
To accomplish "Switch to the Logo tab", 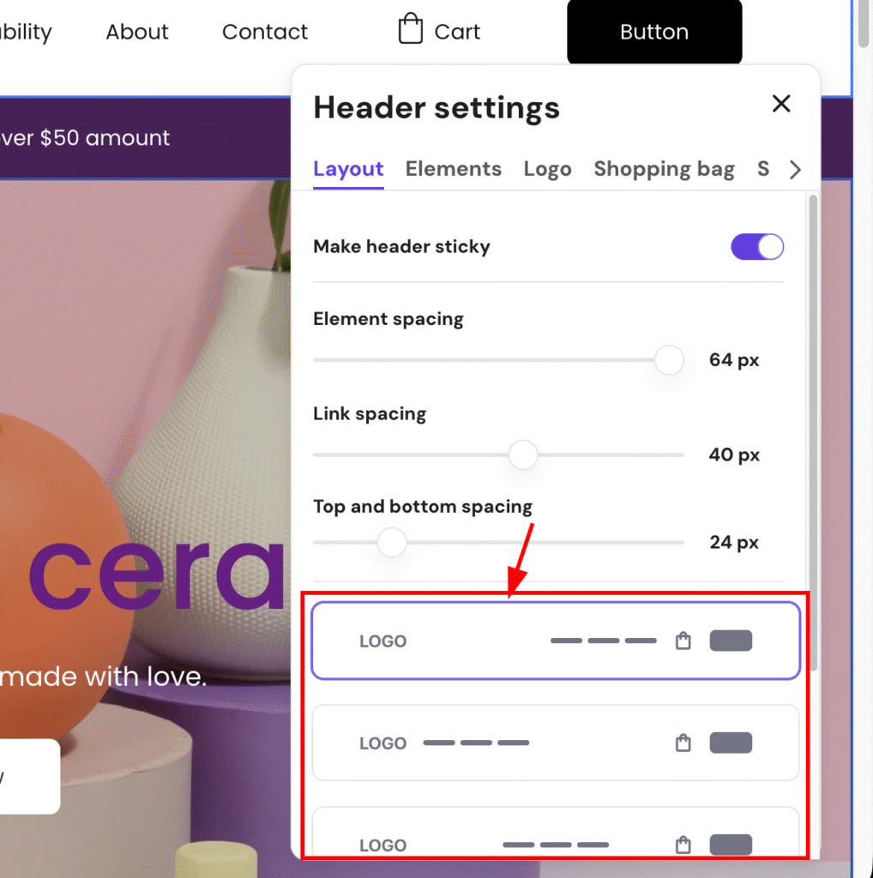I will [x=547, y=169].
